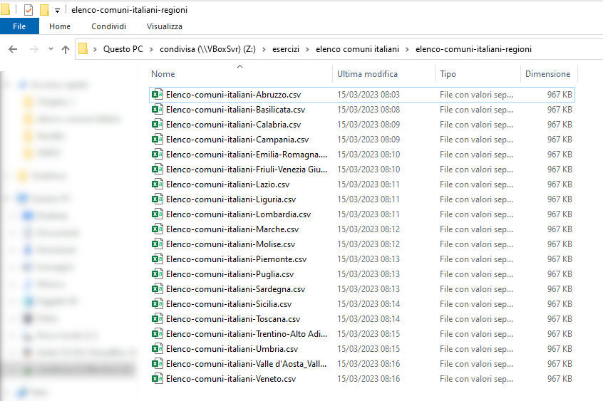Select the Marche.csv file icon
Image resolution: width=603 pixels, height=401 pixels.
[x=157, y=229]
